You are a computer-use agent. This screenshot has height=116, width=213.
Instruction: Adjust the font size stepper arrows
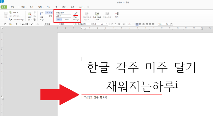click(x=107, y=24)
